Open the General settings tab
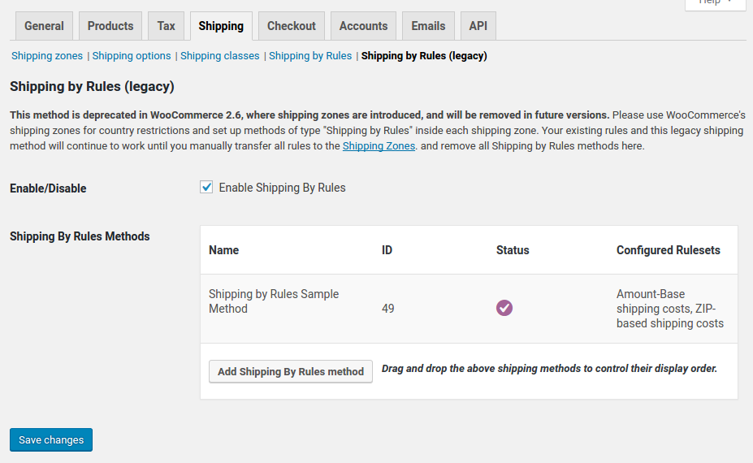Screen dimensions: 753x463 point(44,26)
